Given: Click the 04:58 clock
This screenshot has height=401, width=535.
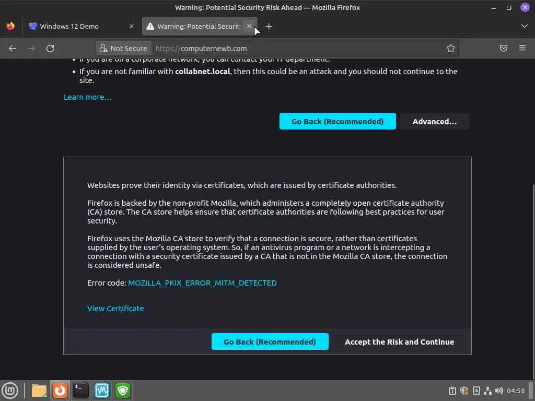Looking at the screenshot, I should coord(516,391).
